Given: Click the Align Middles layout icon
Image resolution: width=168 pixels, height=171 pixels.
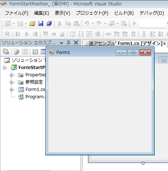Looking at the screenshot, I should click(54, 34).
